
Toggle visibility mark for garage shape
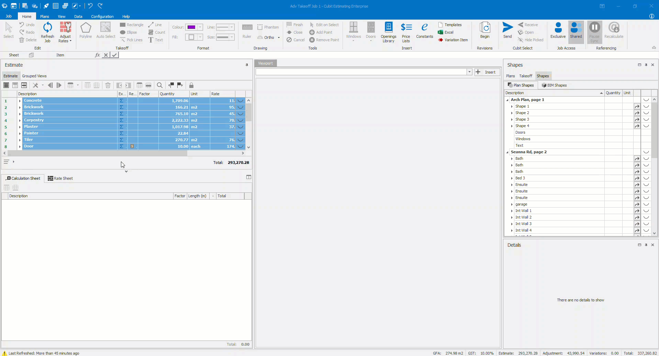[646, 204]
